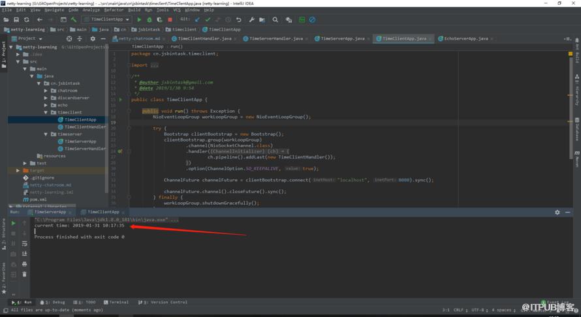
Task: Expand the discardserver package
Action: coord(46,98)
